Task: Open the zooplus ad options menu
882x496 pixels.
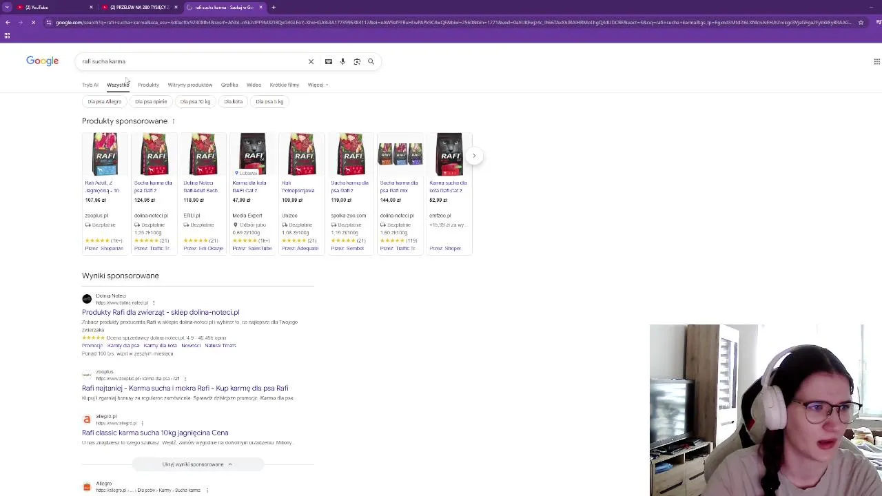Action: point(185,379)
